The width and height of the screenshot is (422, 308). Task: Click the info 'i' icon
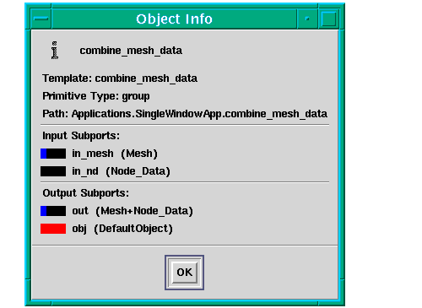(55, 51)
